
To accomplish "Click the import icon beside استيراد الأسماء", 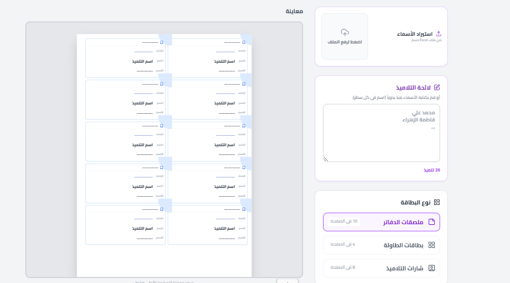I will pyautogui.click(x=438, y=34).
